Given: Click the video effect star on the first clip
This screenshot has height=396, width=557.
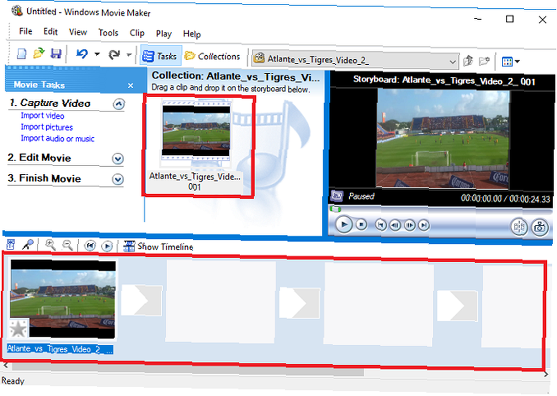Looking at the screenshot, I should (x=18, y=328).
